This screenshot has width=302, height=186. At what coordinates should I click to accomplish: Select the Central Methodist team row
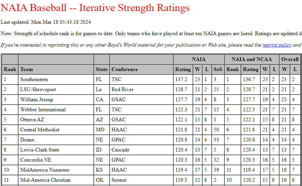click(x=40, y=130)
